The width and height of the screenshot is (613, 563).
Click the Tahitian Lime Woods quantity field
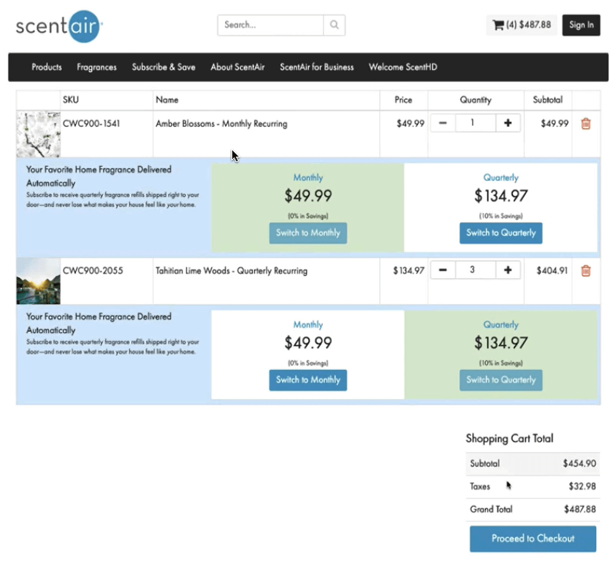point(476,270)
